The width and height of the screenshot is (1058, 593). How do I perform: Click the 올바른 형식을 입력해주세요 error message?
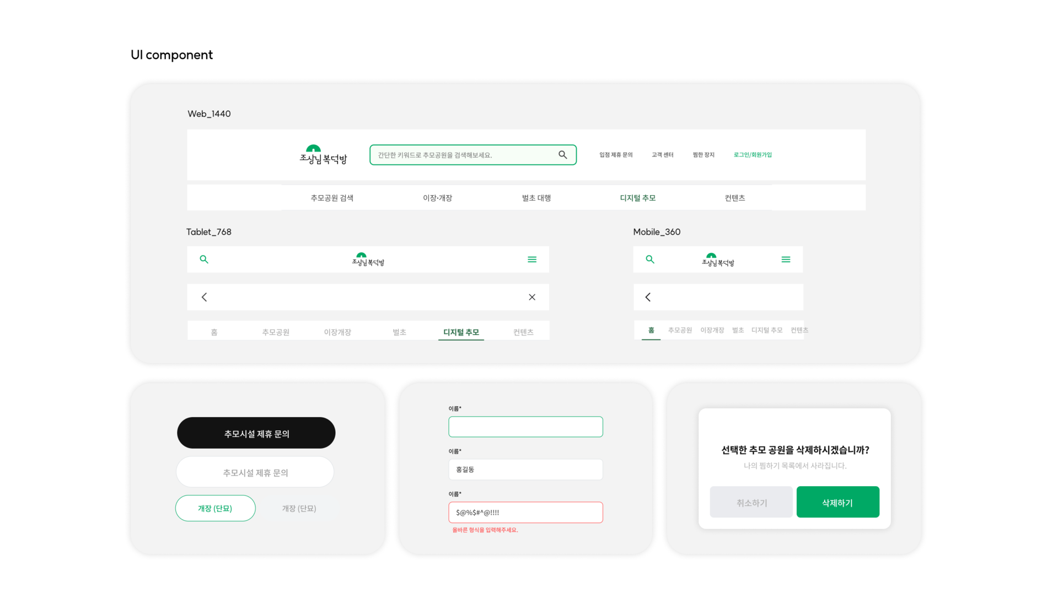click(x=485, y=530)
